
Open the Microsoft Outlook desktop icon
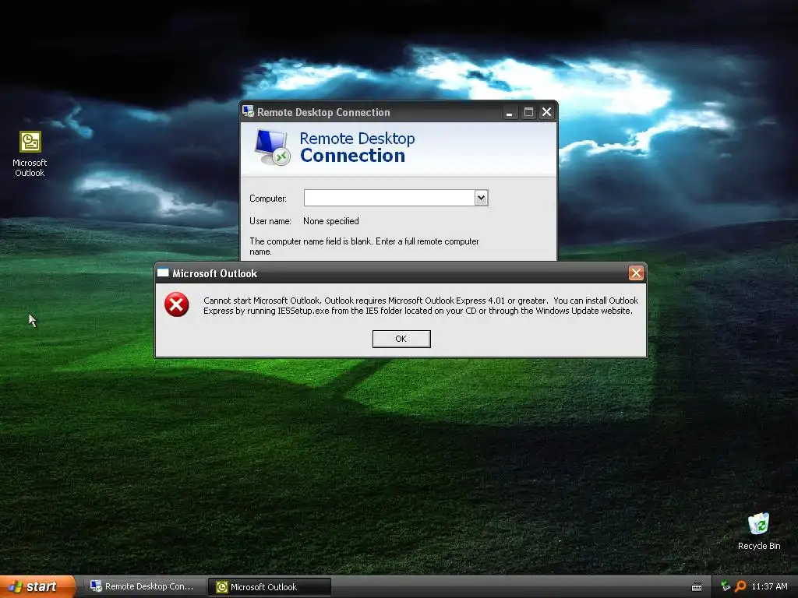point(30,153)
